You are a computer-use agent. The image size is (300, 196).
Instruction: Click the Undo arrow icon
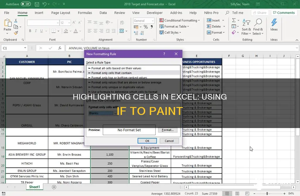(x=45, y=4)
